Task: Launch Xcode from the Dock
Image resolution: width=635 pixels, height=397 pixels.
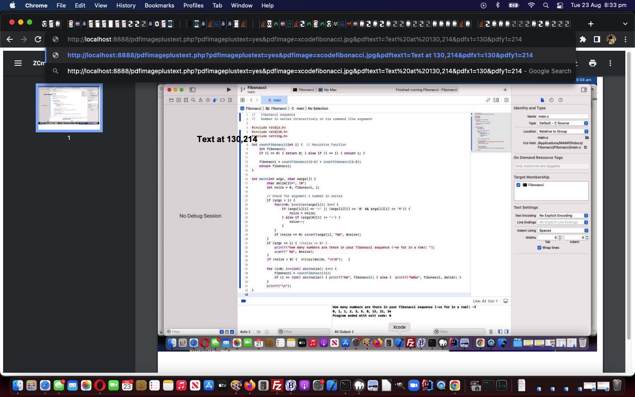Action: pyautogui.click(x=332, y=386)
